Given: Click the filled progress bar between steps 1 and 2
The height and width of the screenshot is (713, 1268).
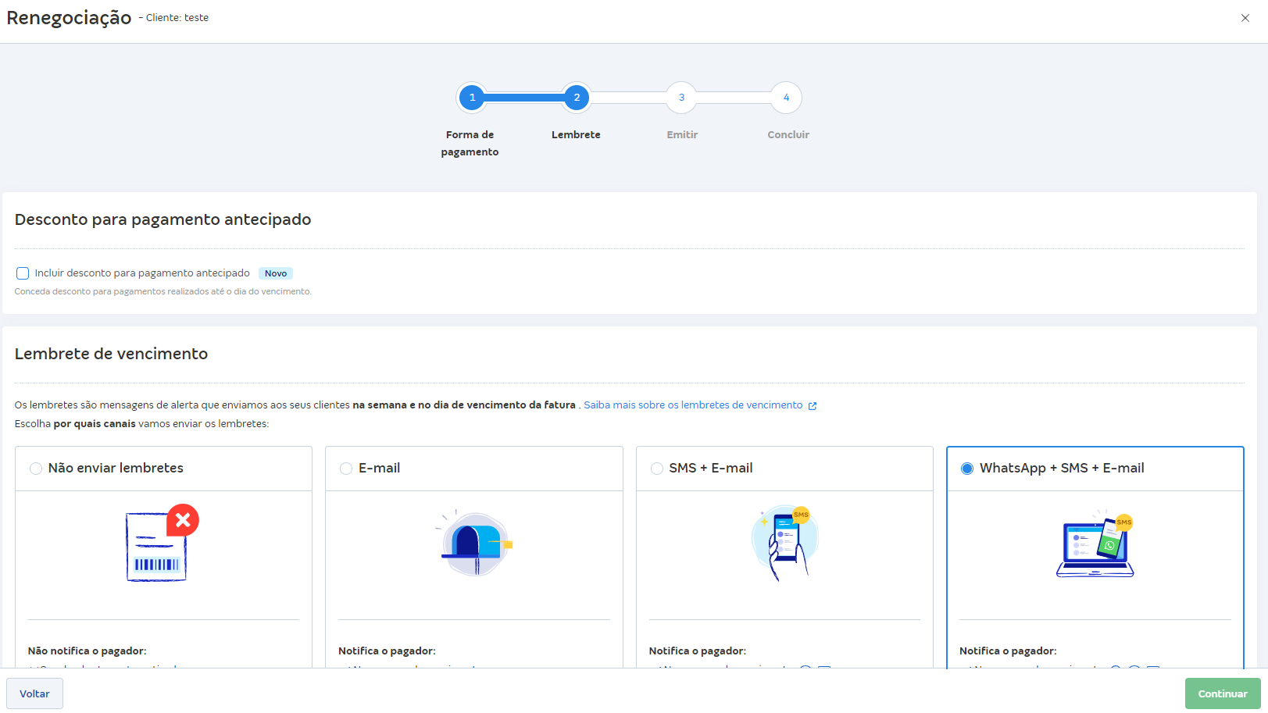Looking at the screenshot, I should pos(523,98).
